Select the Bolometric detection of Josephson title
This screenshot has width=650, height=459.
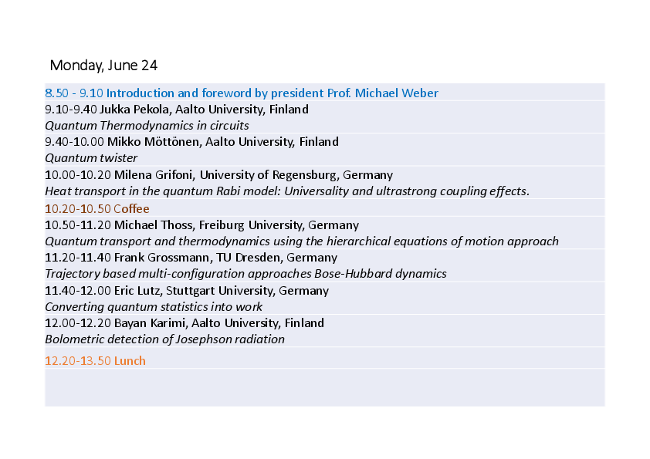[x=164, y=339]
